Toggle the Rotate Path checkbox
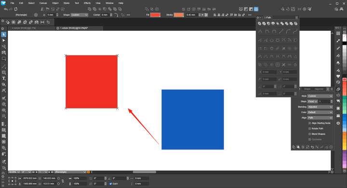Image resolution: width=347 pixels, height=188 pixels. (x=309, y=128)
